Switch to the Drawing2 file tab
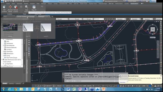 [x=41, y=17]
